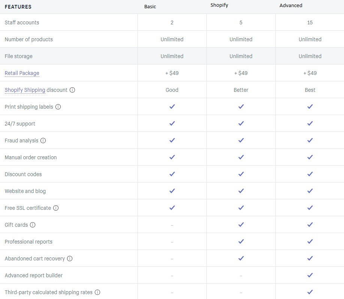Click the Number of products label
Image resolution: width=344 pixels, height=299 pixels.
(29, 39)
